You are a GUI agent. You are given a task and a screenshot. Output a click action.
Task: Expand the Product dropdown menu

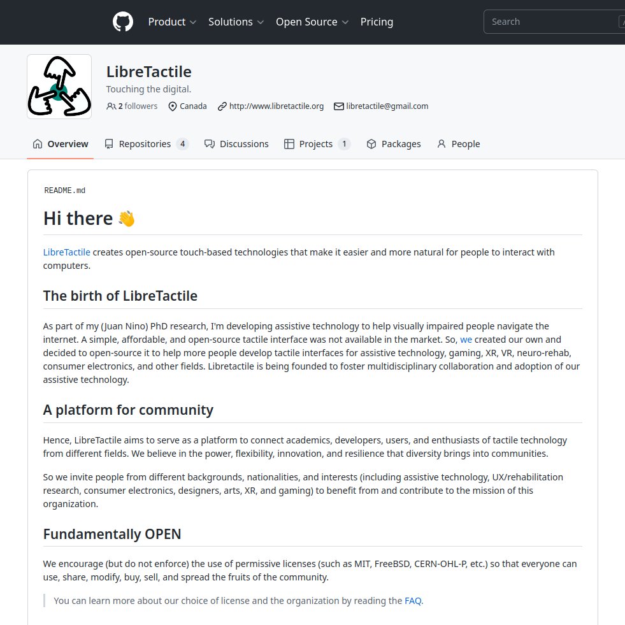click(x=172, y=22)
